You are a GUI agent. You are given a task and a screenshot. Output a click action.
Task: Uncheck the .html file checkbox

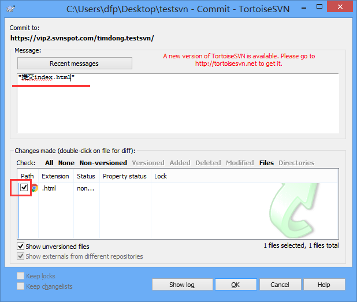(24, 187)
